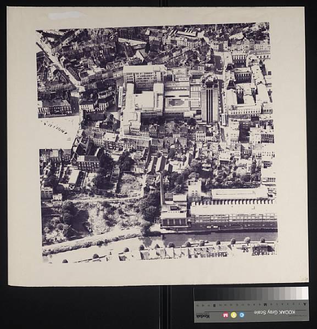
Task: Click the large white block building at center
Action: 144,77
